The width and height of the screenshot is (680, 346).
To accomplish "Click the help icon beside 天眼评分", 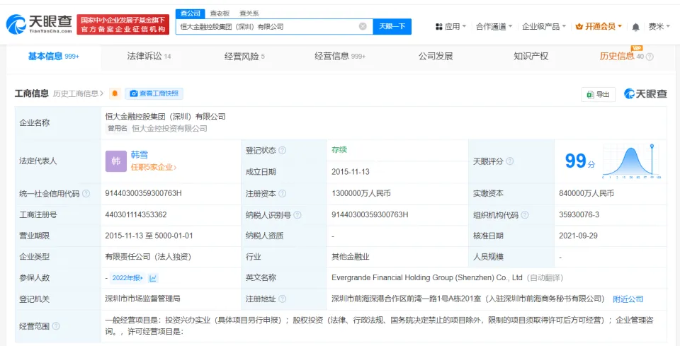I will coord(509,161).
